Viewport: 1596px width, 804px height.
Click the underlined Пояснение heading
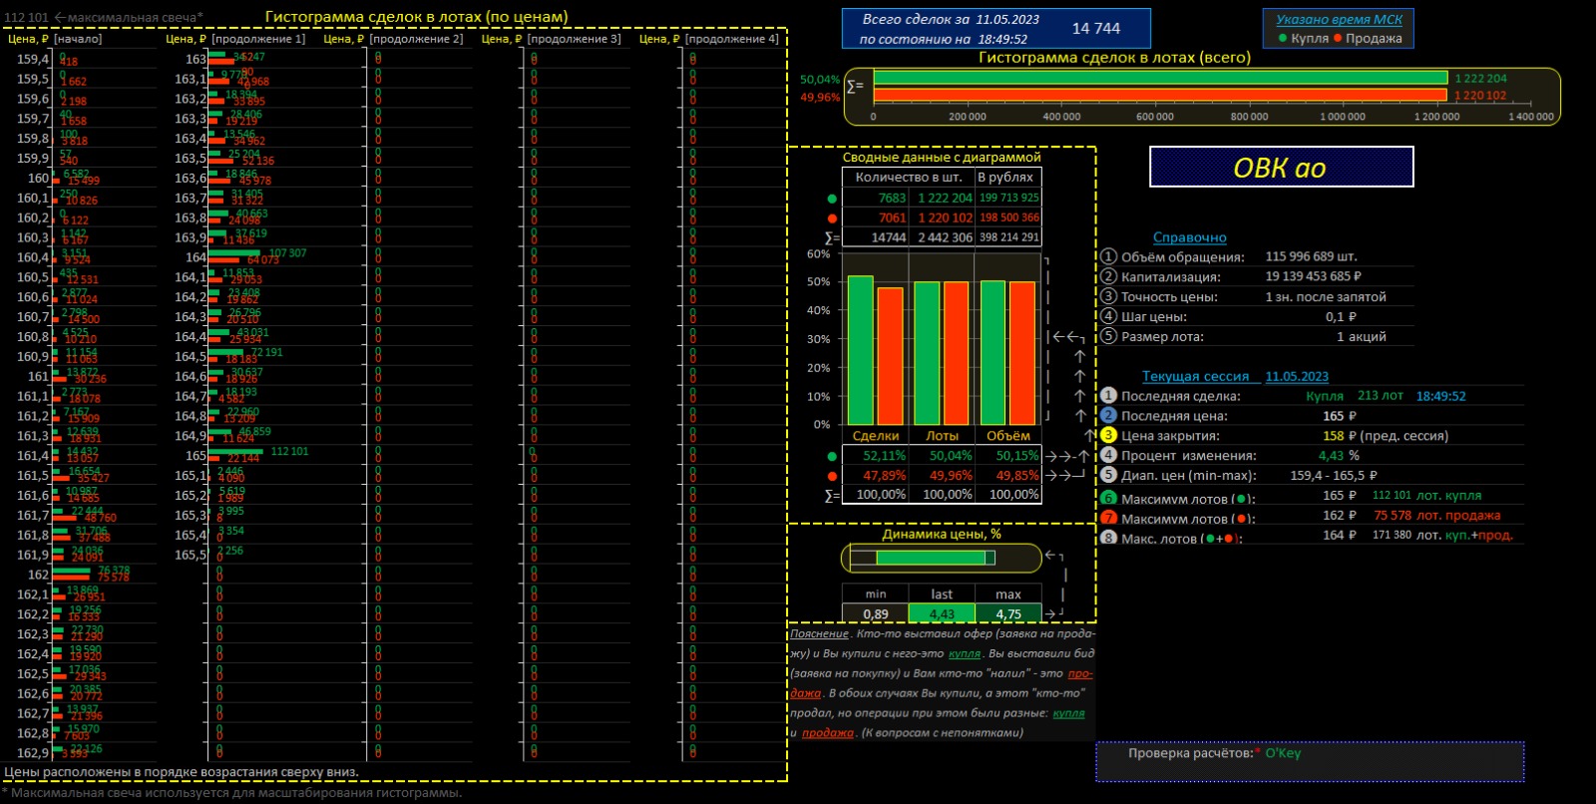(x=819, y=633)
